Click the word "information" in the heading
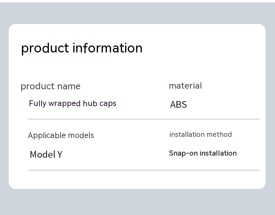Viewport: 275px width, 215px height. coord(108,48)
